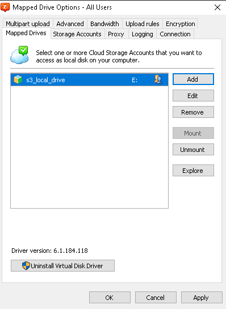Open the Logging tab
Image resolution: width=226 pixels, height=309 pixels.
click(x=143, y=34)
